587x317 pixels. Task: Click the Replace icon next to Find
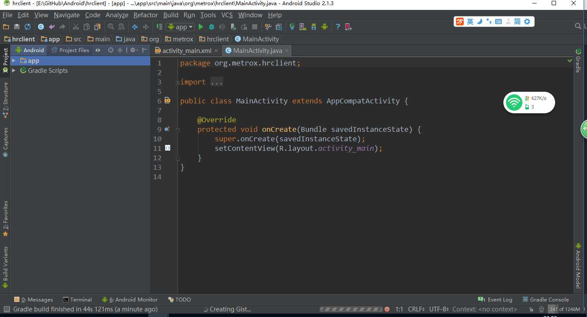[122, 27]
